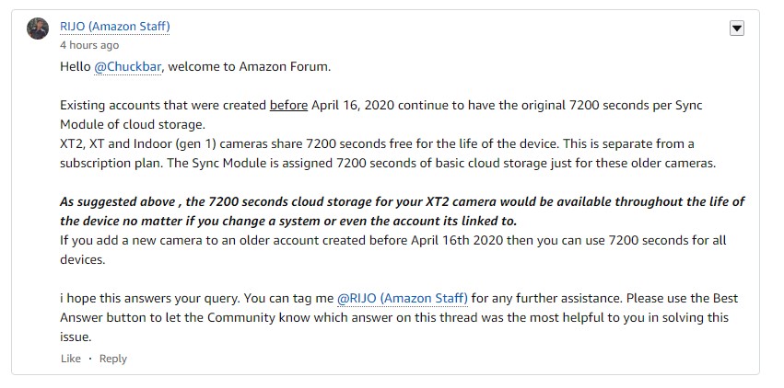
Task: Click 'Existing accounts that were created' text
Action: click(x=163, y=106)
